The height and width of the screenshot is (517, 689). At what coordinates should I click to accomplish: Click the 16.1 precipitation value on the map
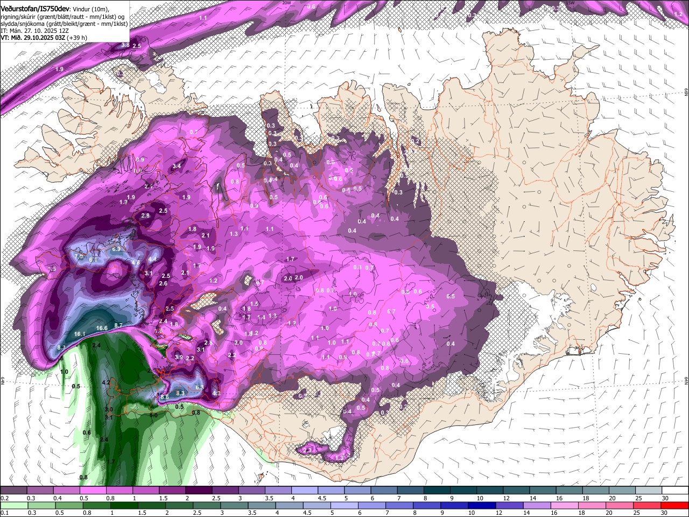point(80,334)
